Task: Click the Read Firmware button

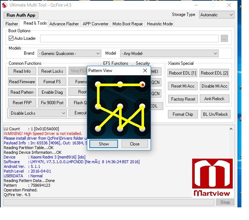Action: pos(22,82)
